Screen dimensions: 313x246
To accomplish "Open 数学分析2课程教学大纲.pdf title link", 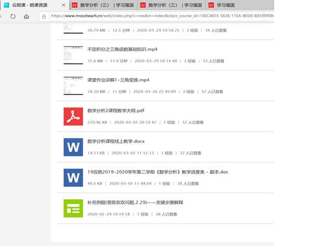I will point(116,110).
